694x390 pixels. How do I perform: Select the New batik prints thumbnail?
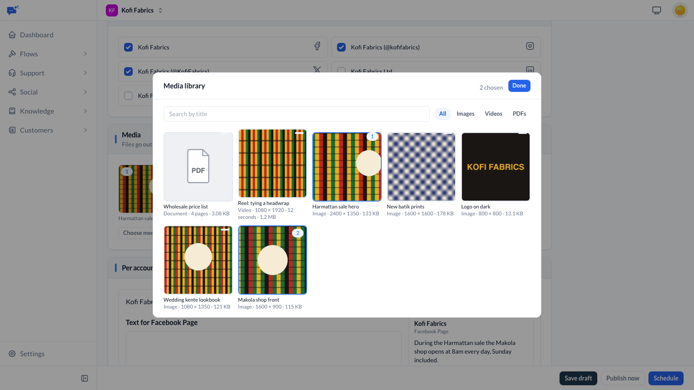(x=421, y=167)
